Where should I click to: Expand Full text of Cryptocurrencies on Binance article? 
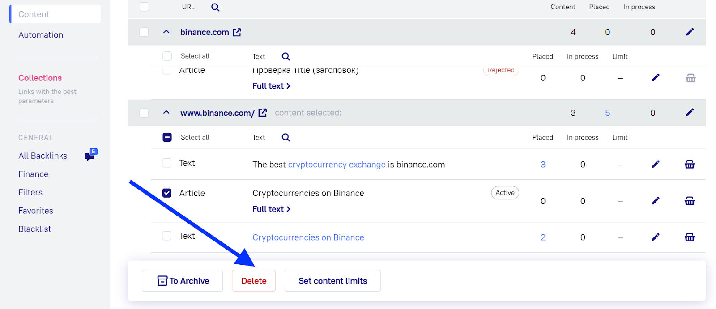click(271, 209)
